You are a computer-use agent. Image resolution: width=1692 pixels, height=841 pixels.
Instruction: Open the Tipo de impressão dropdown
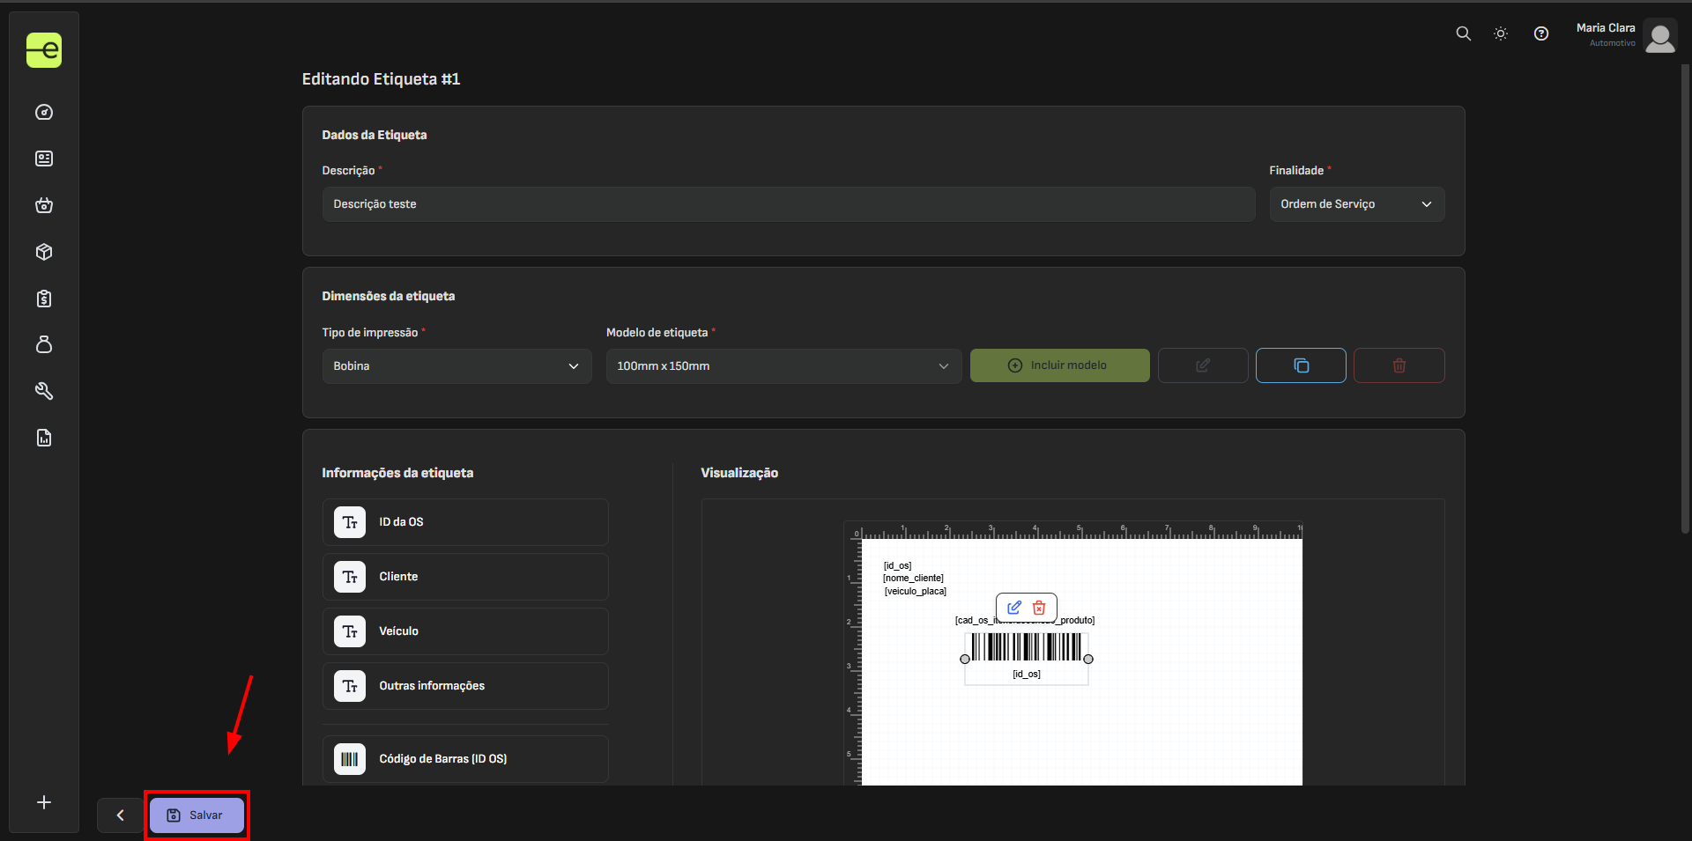[456, 366]
